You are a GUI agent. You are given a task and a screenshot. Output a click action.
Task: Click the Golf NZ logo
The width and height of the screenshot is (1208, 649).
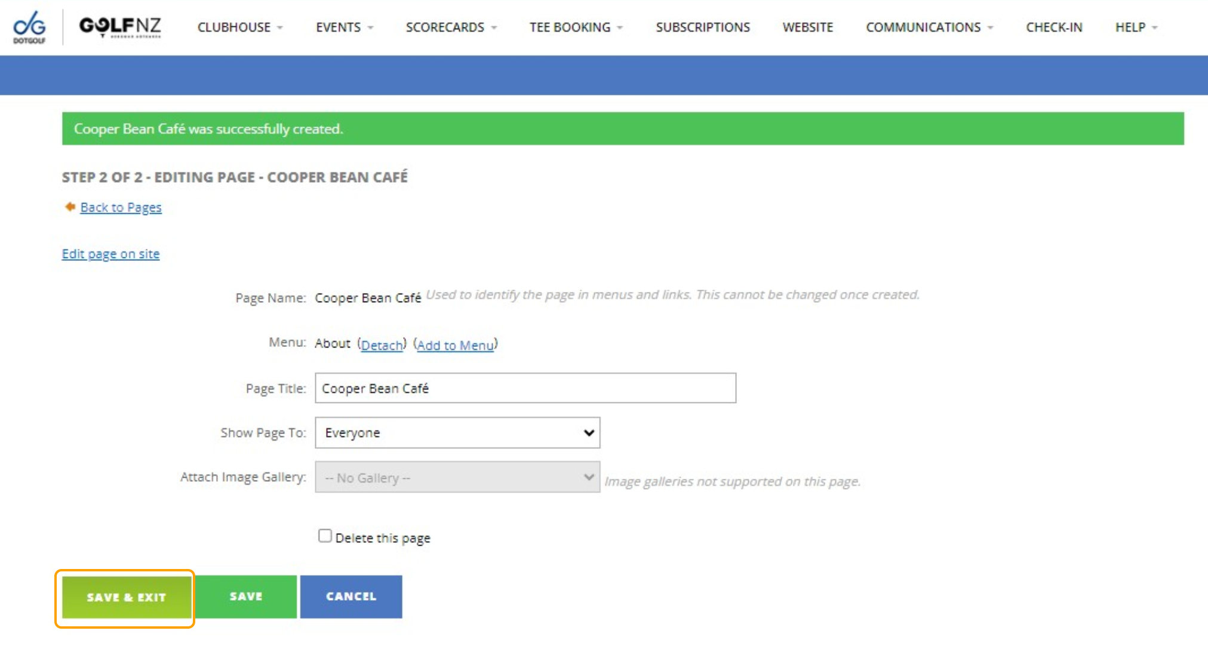120,27
